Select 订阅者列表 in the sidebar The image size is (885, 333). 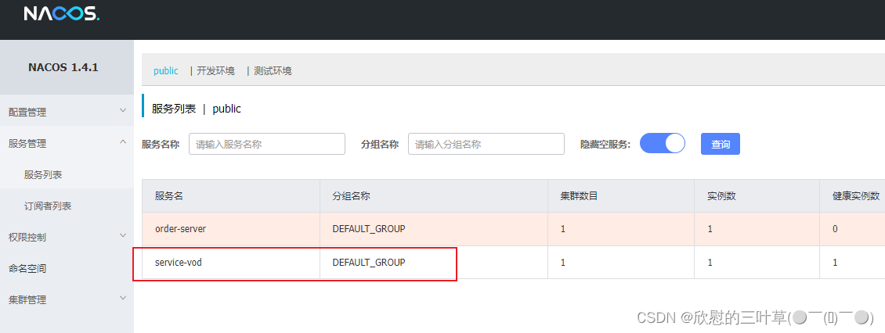click(x=48, y=206)
